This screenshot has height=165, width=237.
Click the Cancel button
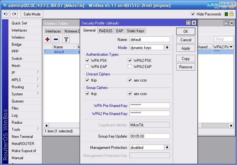tap(186, 40)
